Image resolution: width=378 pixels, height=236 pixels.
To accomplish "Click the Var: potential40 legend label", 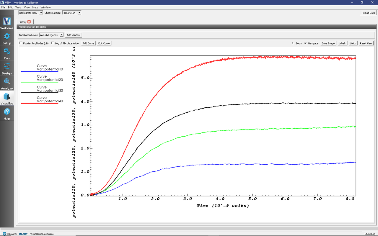I will click(50, 101).
